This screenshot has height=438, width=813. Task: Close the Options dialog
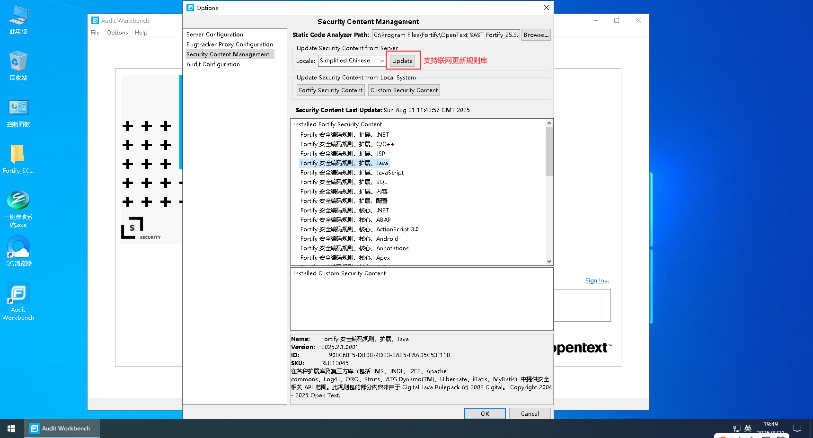[x=547, y=8]
